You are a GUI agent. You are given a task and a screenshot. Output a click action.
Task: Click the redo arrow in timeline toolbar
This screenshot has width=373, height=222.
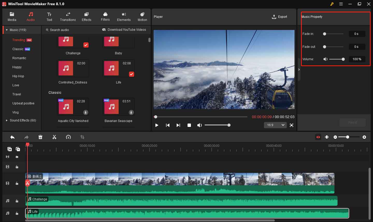[26, 137]
